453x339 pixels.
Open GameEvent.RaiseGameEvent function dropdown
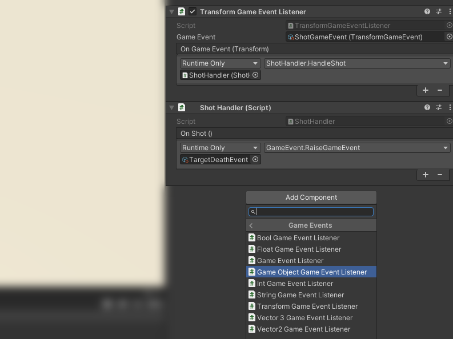click(357, 148)
